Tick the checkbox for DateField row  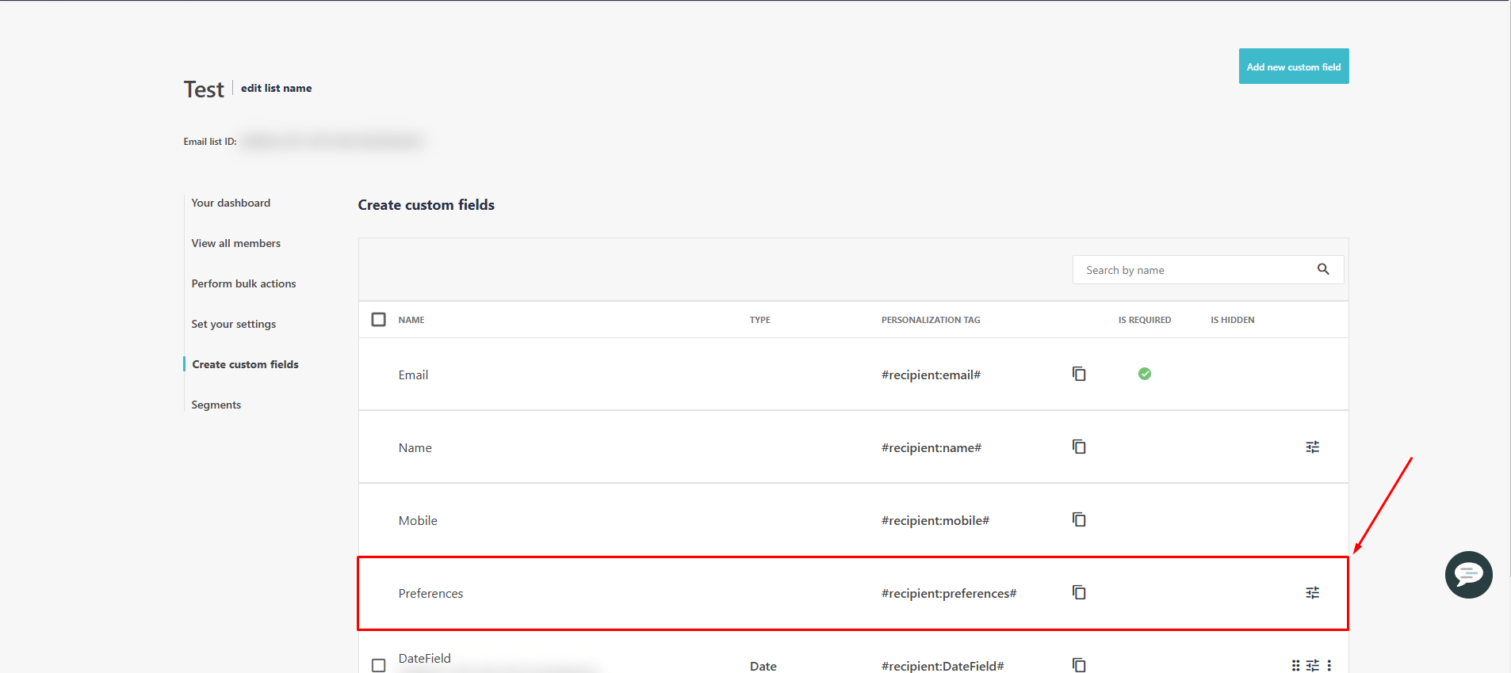[x=379, y=666]
